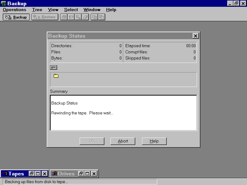Viewport: 247px width, 185px height.
Task: Click the Eject Tape toolbar icon
Action: (x=78, y=17)
